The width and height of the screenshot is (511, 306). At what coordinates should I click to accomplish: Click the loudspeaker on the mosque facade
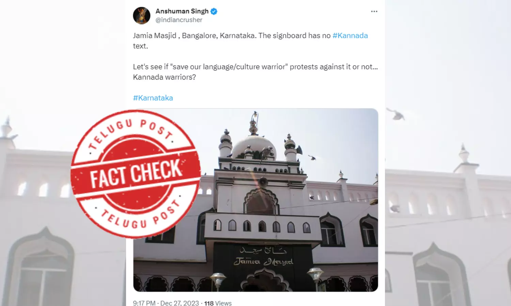pos(263,182)
